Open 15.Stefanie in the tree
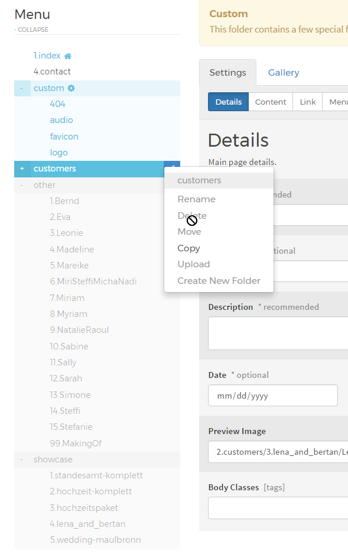 71,427
